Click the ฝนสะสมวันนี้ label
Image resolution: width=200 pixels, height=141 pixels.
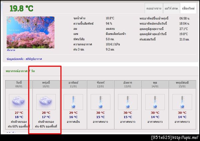[x=148, y=39]
